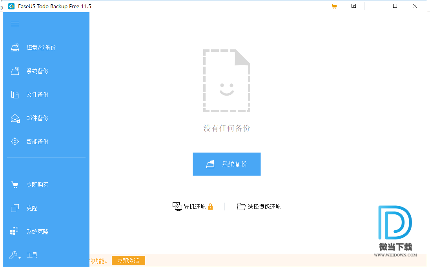Minimize the EaseUS Todo Backup window
Screen dimensions: 430x270
click(x=375, y=6)
